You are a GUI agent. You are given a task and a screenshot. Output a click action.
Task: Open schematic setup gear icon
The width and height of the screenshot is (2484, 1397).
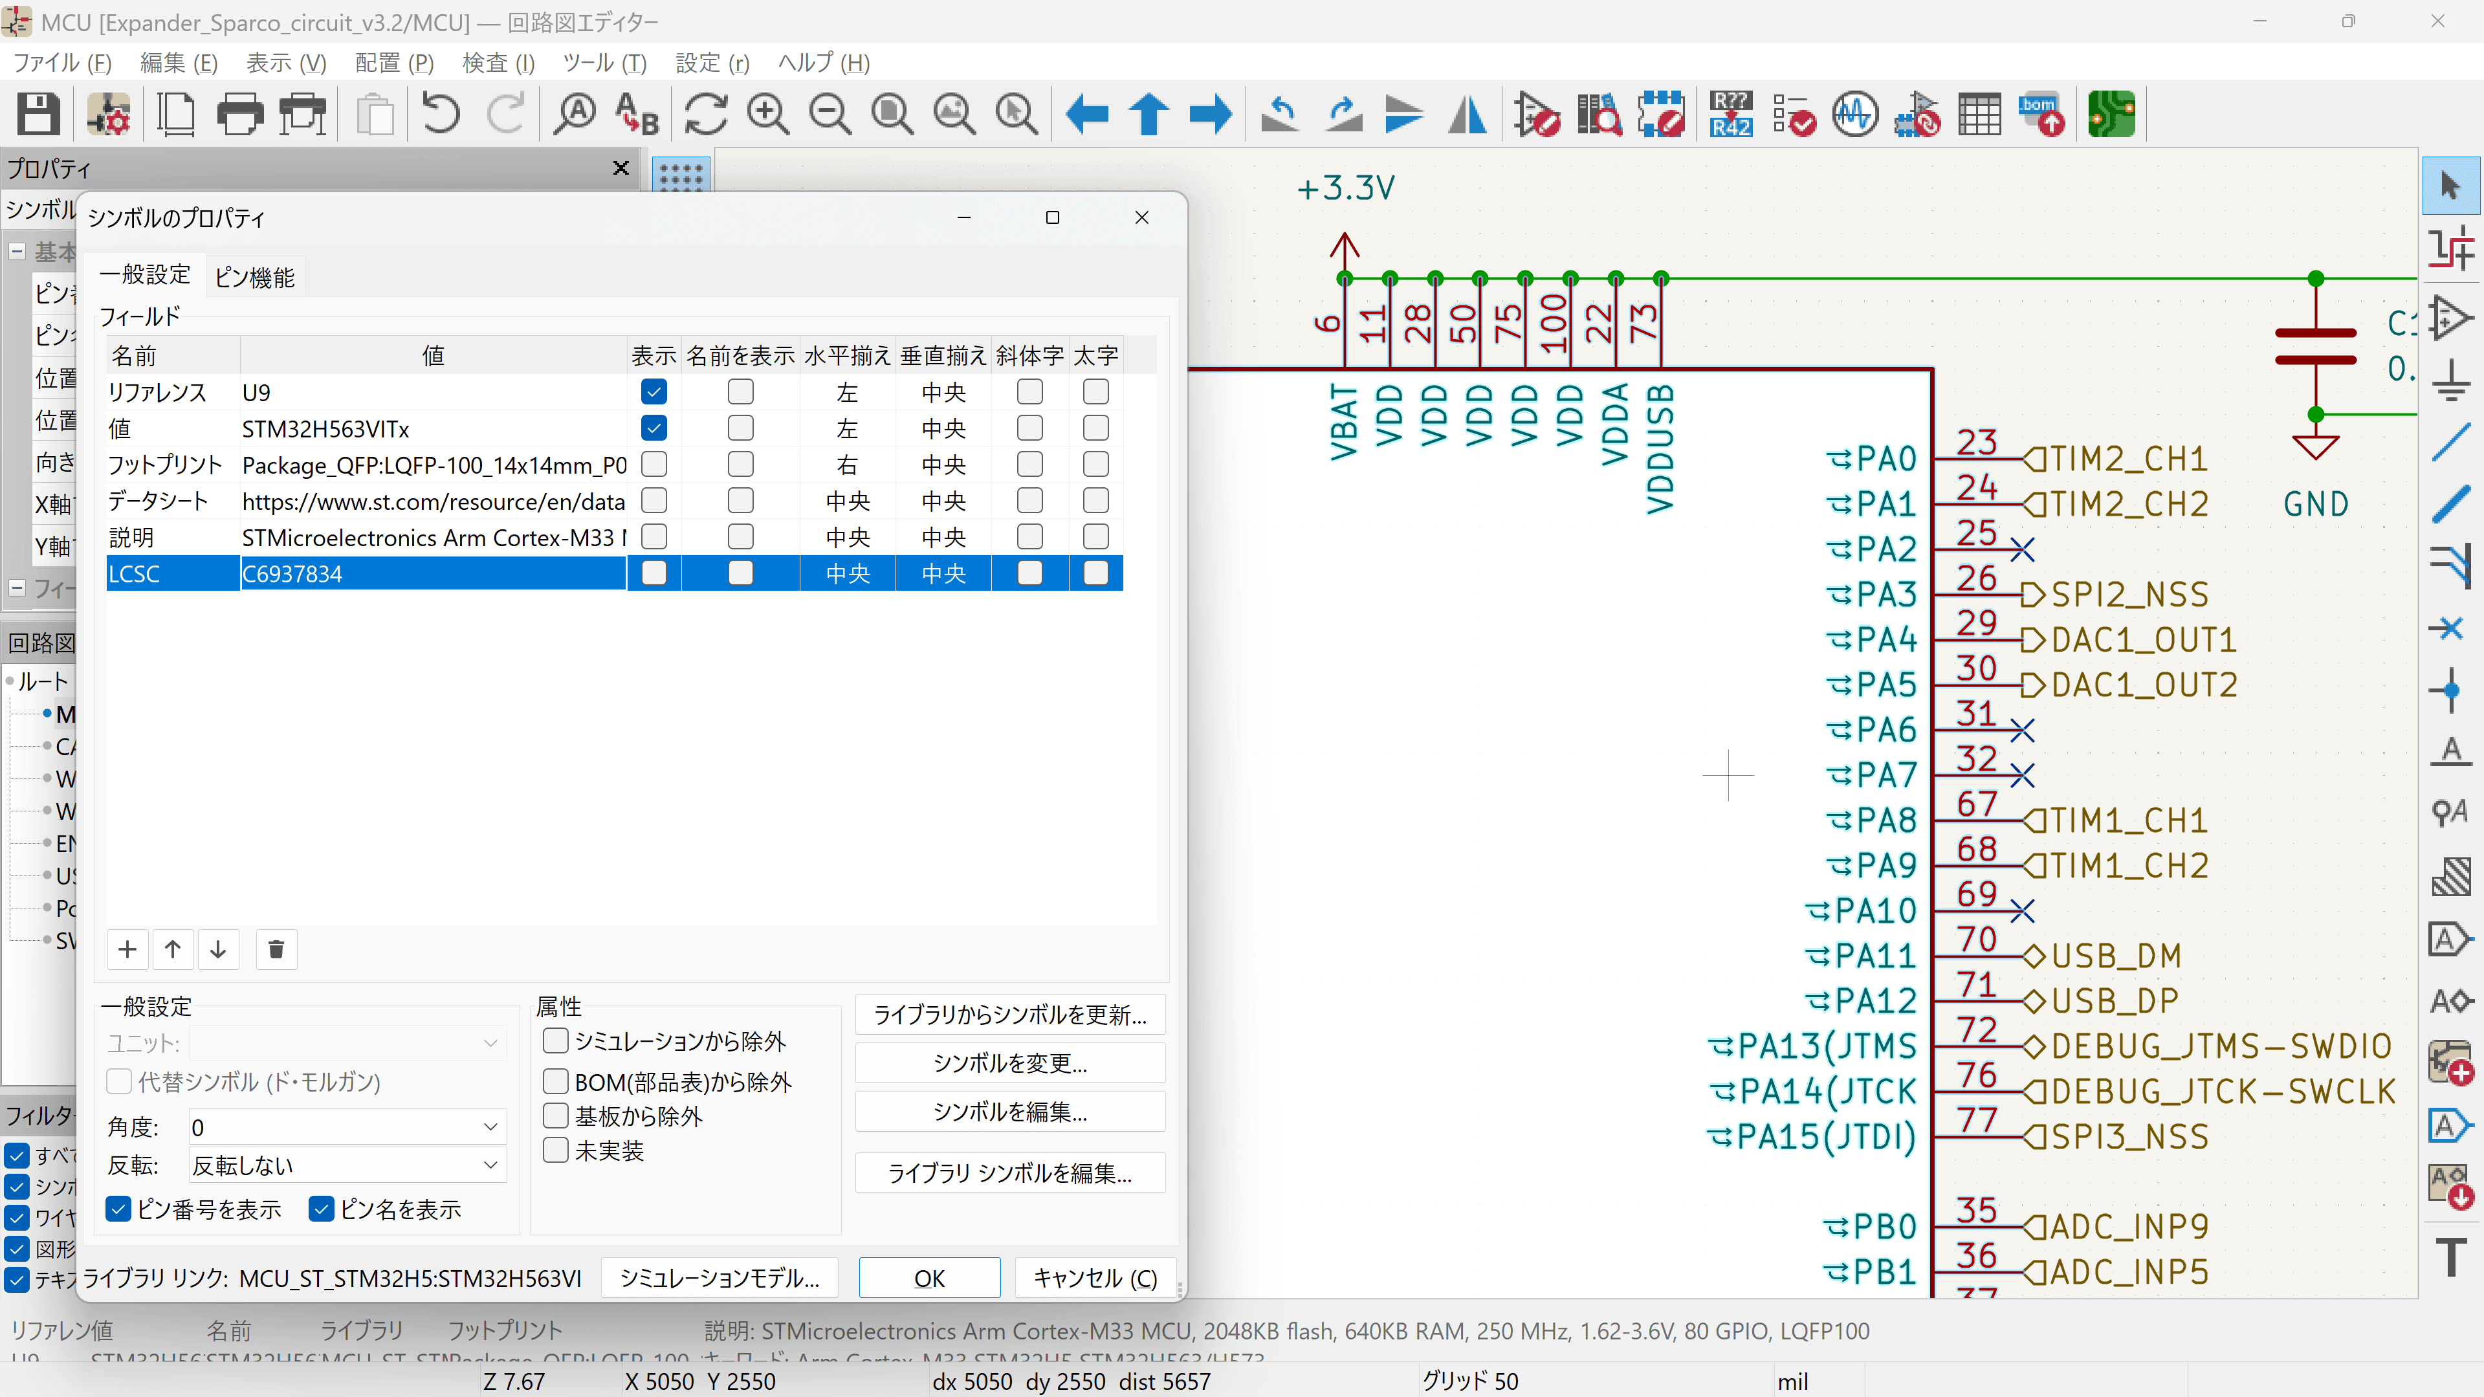109,115
